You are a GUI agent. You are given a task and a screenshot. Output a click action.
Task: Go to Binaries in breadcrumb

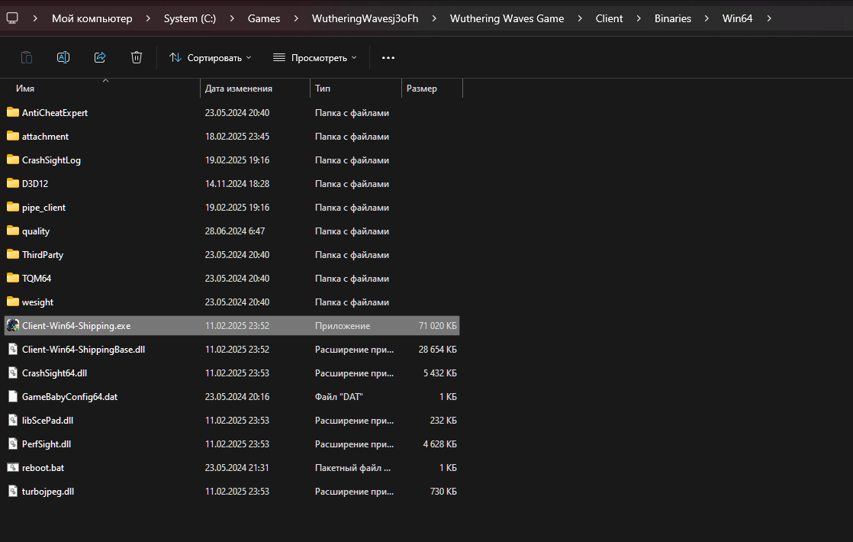click(x=672, y=18)
